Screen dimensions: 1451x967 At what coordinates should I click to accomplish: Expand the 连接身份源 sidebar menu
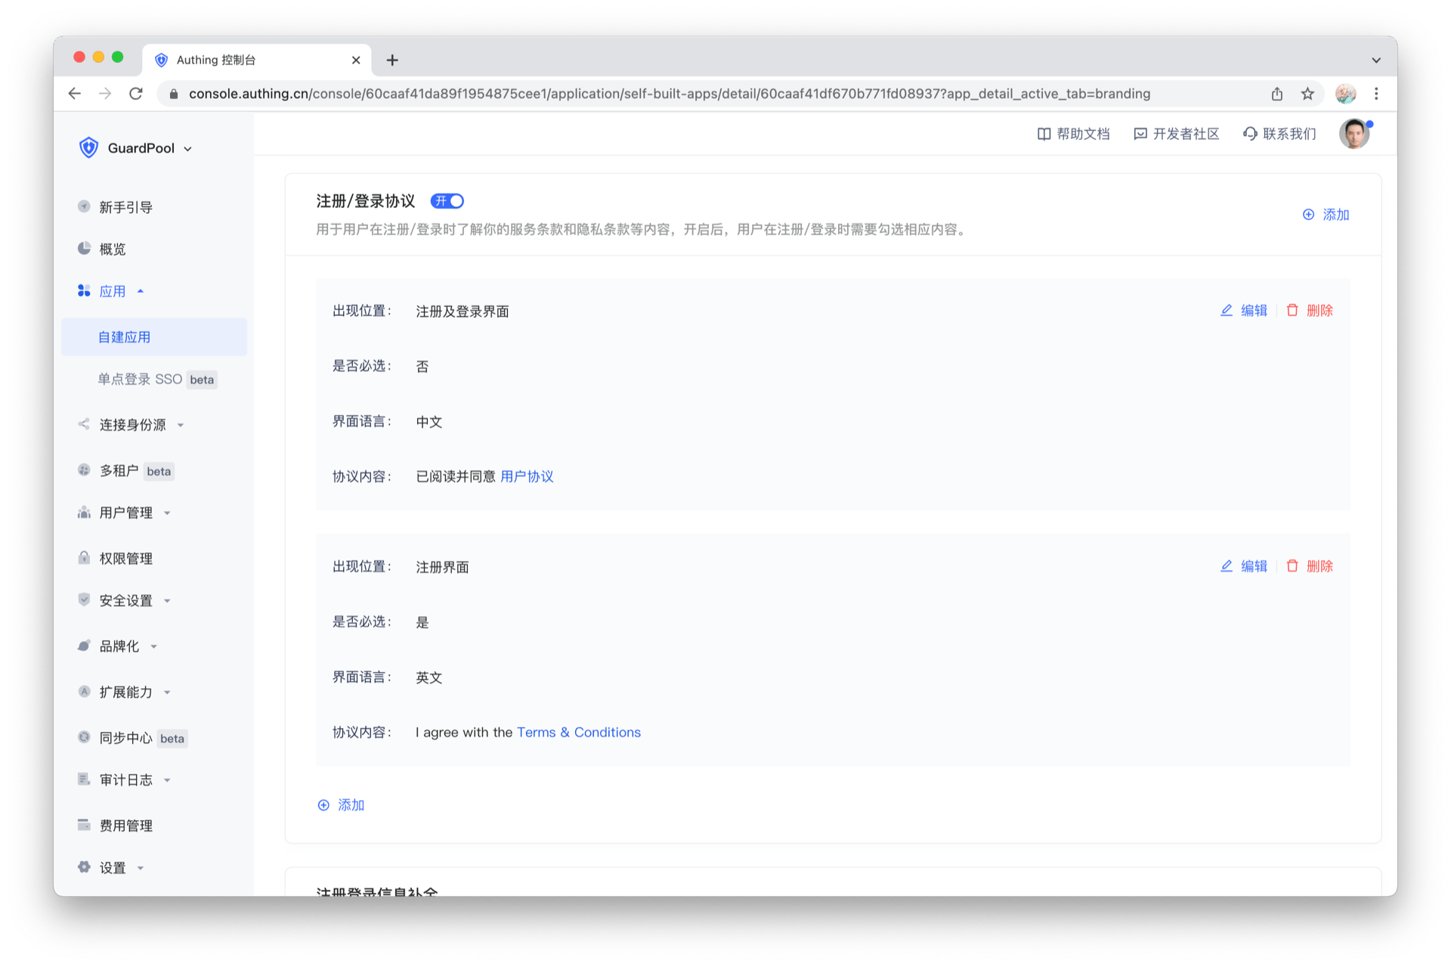coord(132,425)
